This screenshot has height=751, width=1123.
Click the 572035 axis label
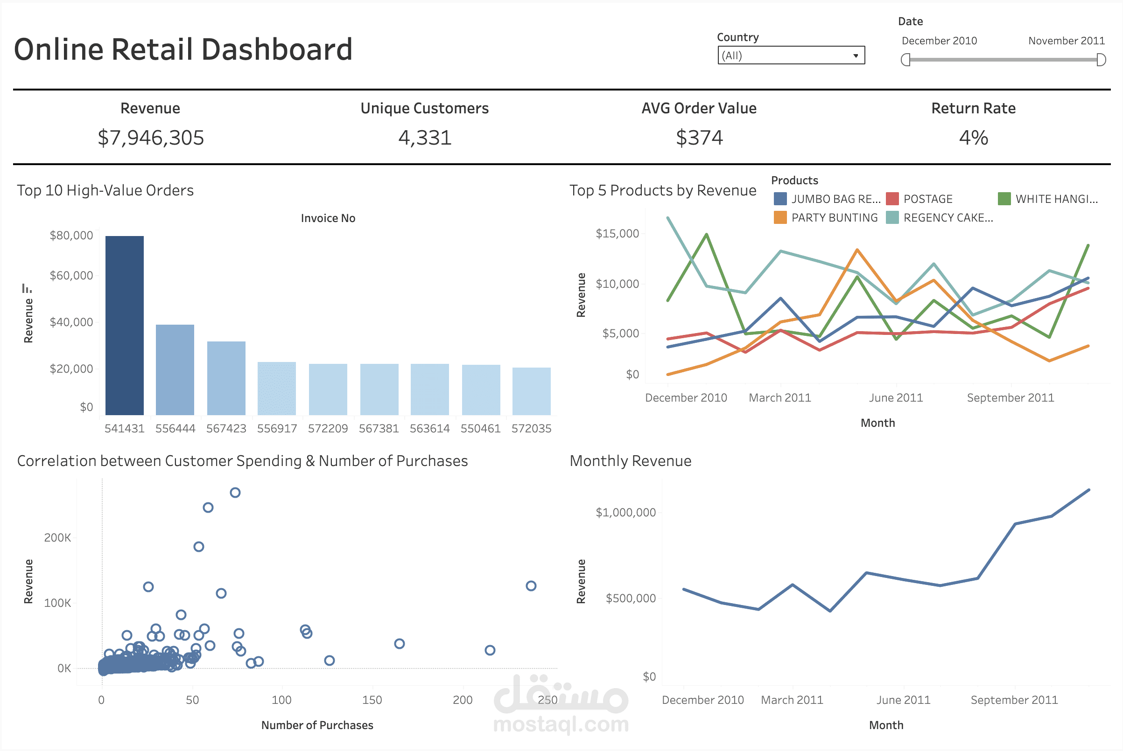coord(532,428)
